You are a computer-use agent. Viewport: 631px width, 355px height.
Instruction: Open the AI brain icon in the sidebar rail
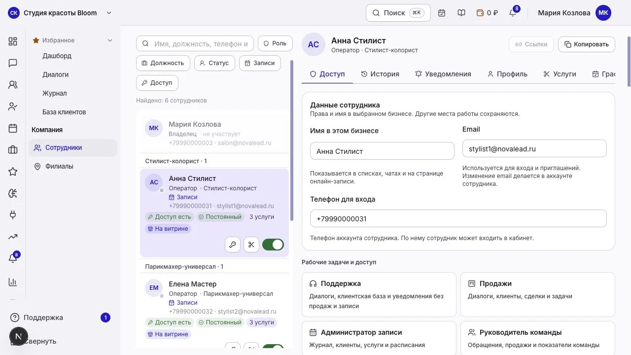pyautogui.click(x=13, y=193)
